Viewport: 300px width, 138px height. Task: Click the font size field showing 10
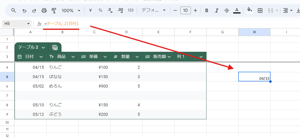click(x=185, y=10)
